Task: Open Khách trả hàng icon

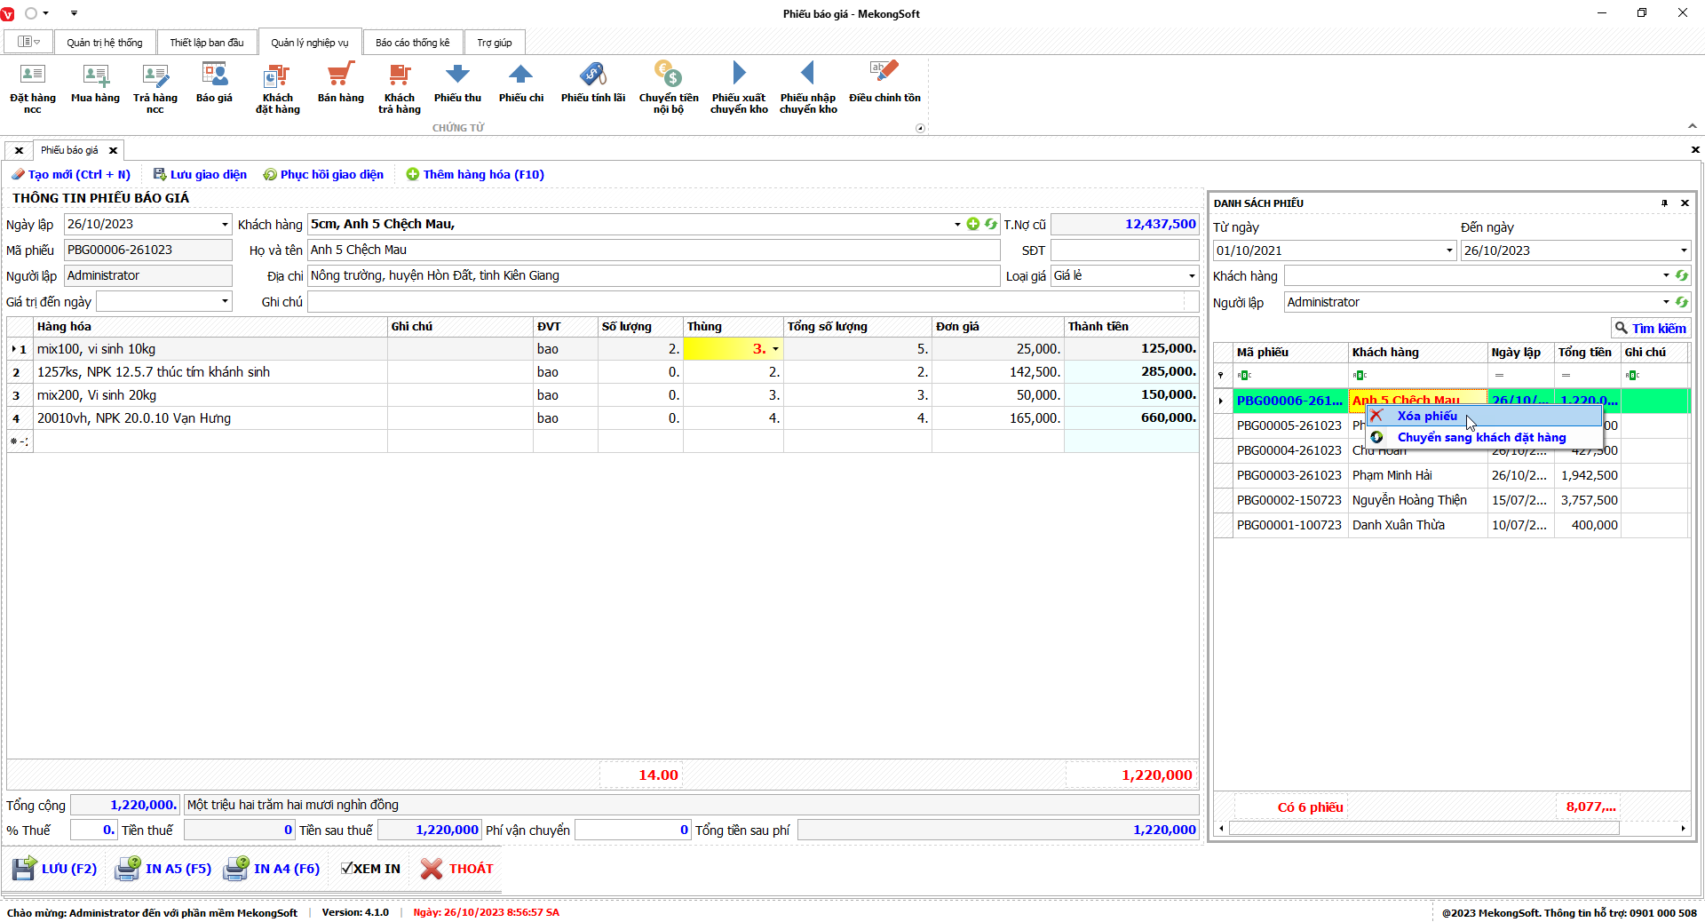Action: (x=399, y=76)
